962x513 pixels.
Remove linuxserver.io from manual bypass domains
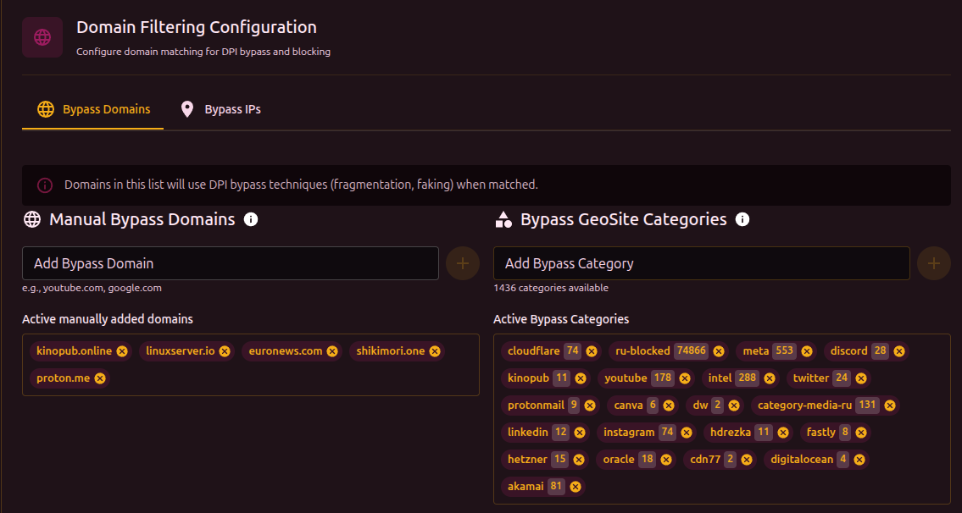click(225, 351)
